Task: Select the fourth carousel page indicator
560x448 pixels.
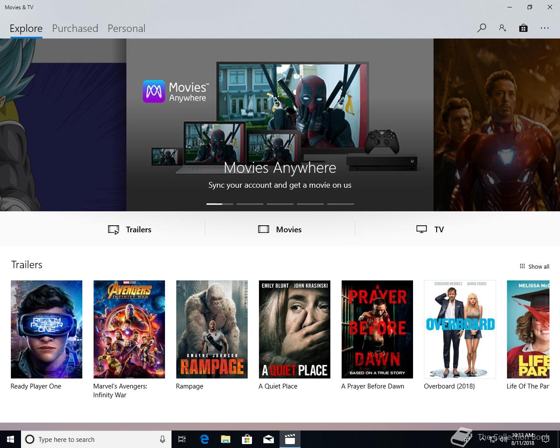Action: pyautogui.click(x=310, y=204)
